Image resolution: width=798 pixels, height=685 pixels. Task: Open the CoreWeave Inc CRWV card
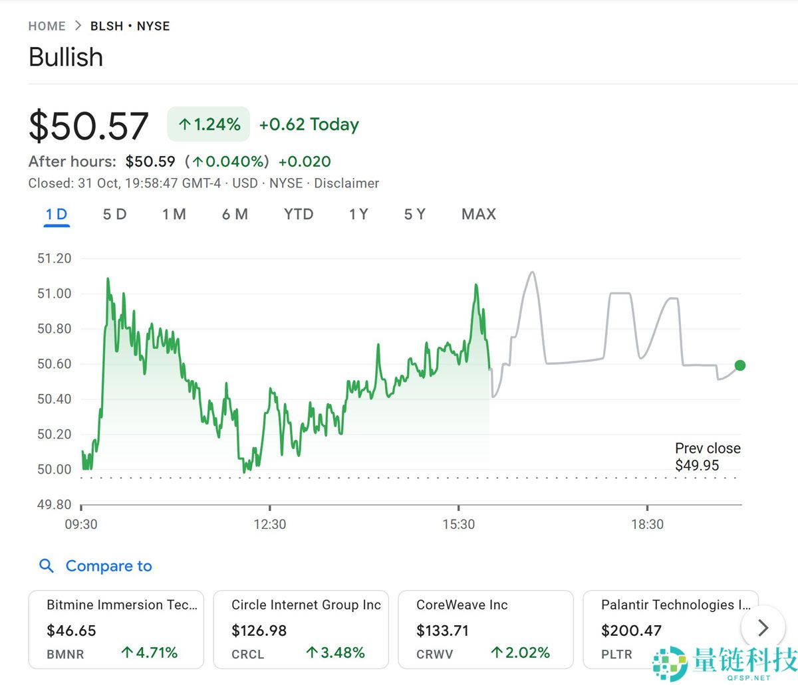point(485,629)
